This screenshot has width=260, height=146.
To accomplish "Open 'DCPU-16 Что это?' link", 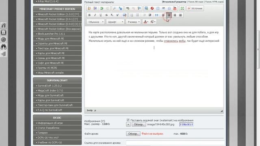I will pos(48,137).
